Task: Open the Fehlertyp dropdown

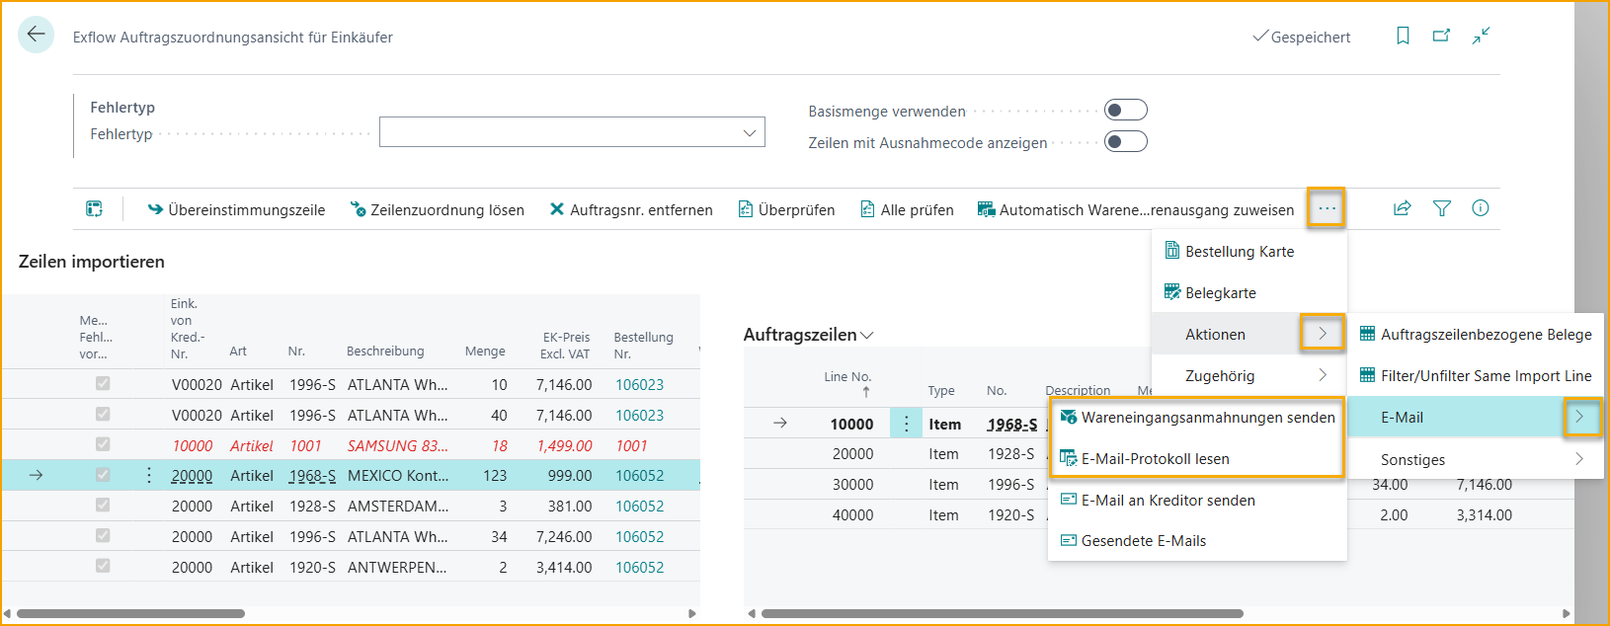Action: click(x=572, y=132)
